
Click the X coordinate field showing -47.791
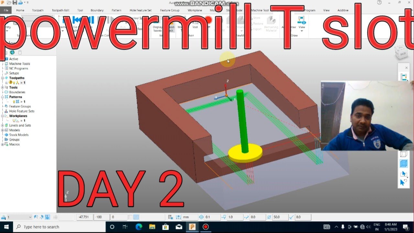(85, 217)
